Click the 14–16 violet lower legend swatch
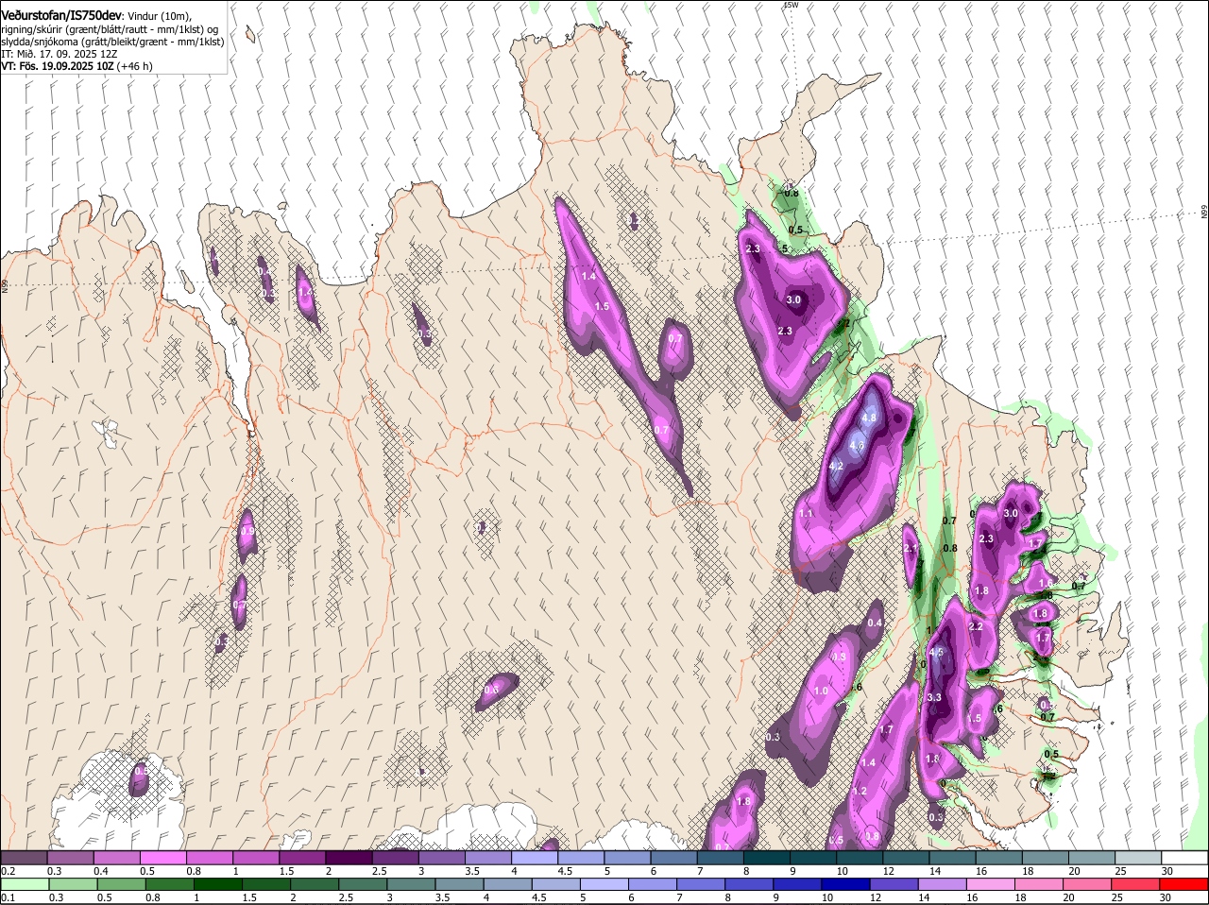The image size is (1209, 905). pyautogui.click(x=944, y=884)
